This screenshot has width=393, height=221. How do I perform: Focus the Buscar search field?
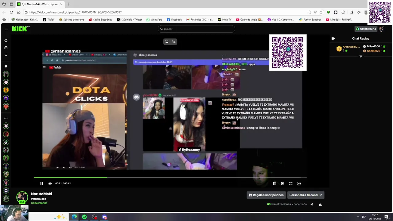(x=196, y=29)
